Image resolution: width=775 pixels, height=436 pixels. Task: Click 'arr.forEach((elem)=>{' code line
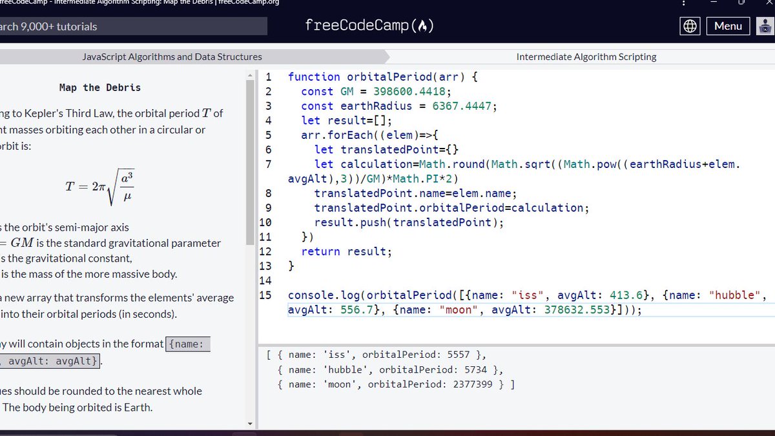[369, 135]
